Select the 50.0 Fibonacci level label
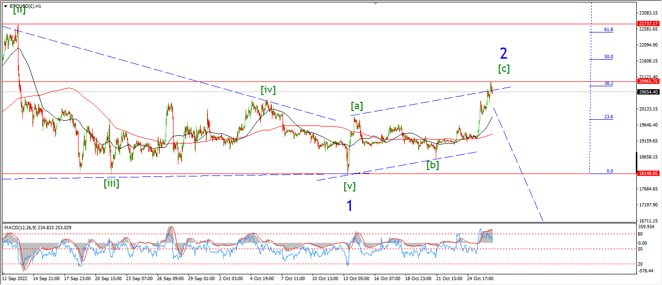The image size is (662, 285). tap(609, 57)
